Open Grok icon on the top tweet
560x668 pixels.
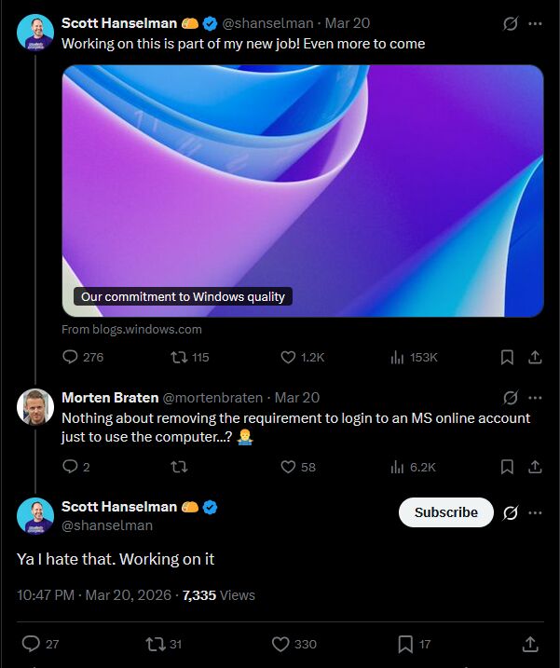tap(510, 23)
